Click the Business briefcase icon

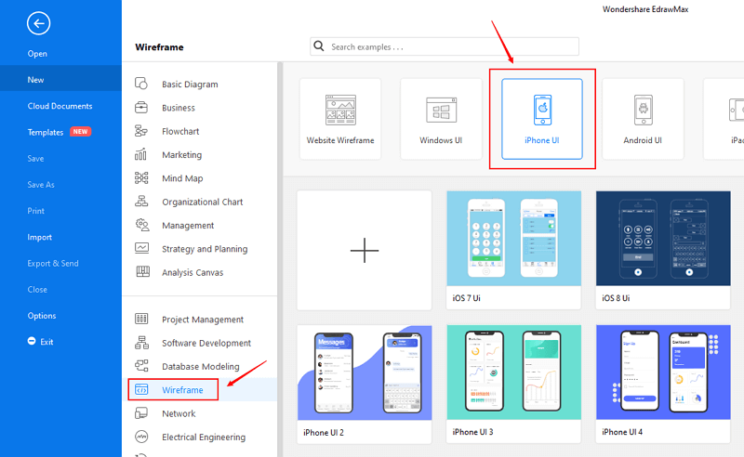coord(141,108)
